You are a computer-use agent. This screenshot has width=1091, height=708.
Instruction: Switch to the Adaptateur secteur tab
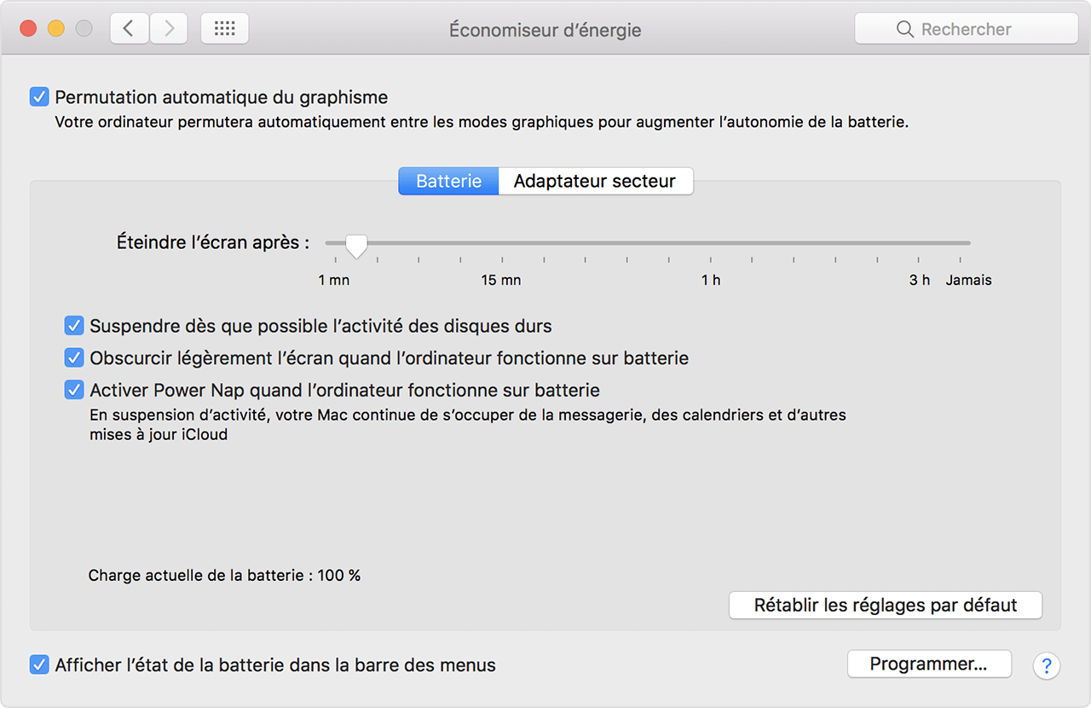pyautogui.click(x=595, y=182)
